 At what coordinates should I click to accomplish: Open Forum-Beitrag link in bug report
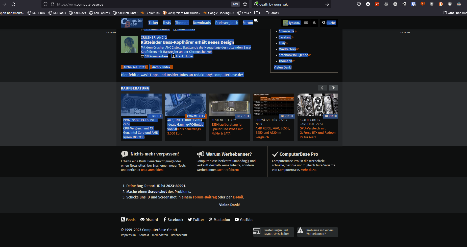[x=205, y=197]
